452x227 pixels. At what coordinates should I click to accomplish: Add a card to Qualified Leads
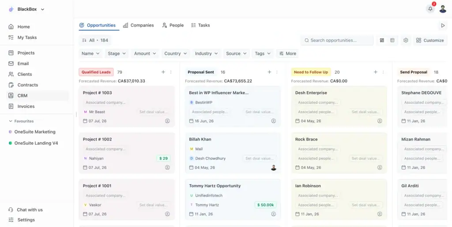163,72
